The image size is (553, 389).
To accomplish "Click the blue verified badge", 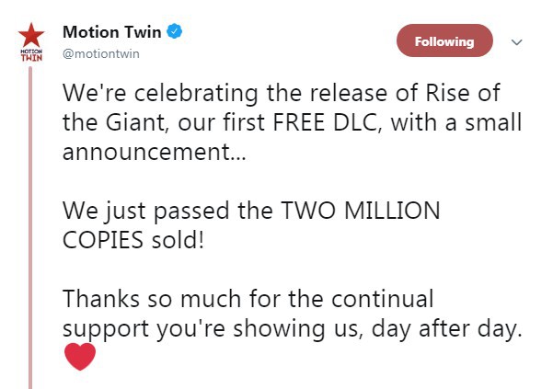I will [175, 32].
